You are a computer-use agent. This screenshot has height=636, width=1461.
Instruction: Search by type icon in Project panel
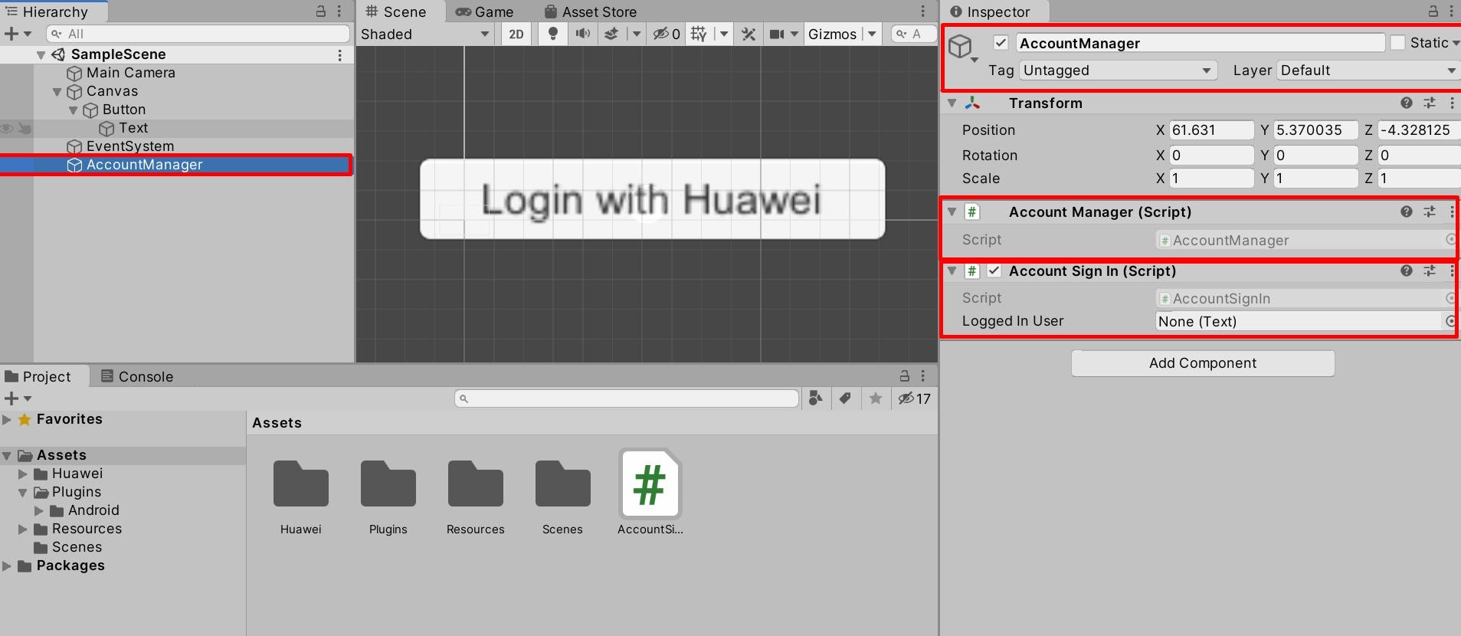point(816,398)
